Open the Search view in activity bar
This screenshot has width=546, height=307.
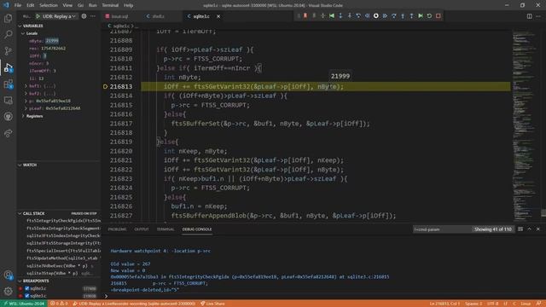(8, 34)
